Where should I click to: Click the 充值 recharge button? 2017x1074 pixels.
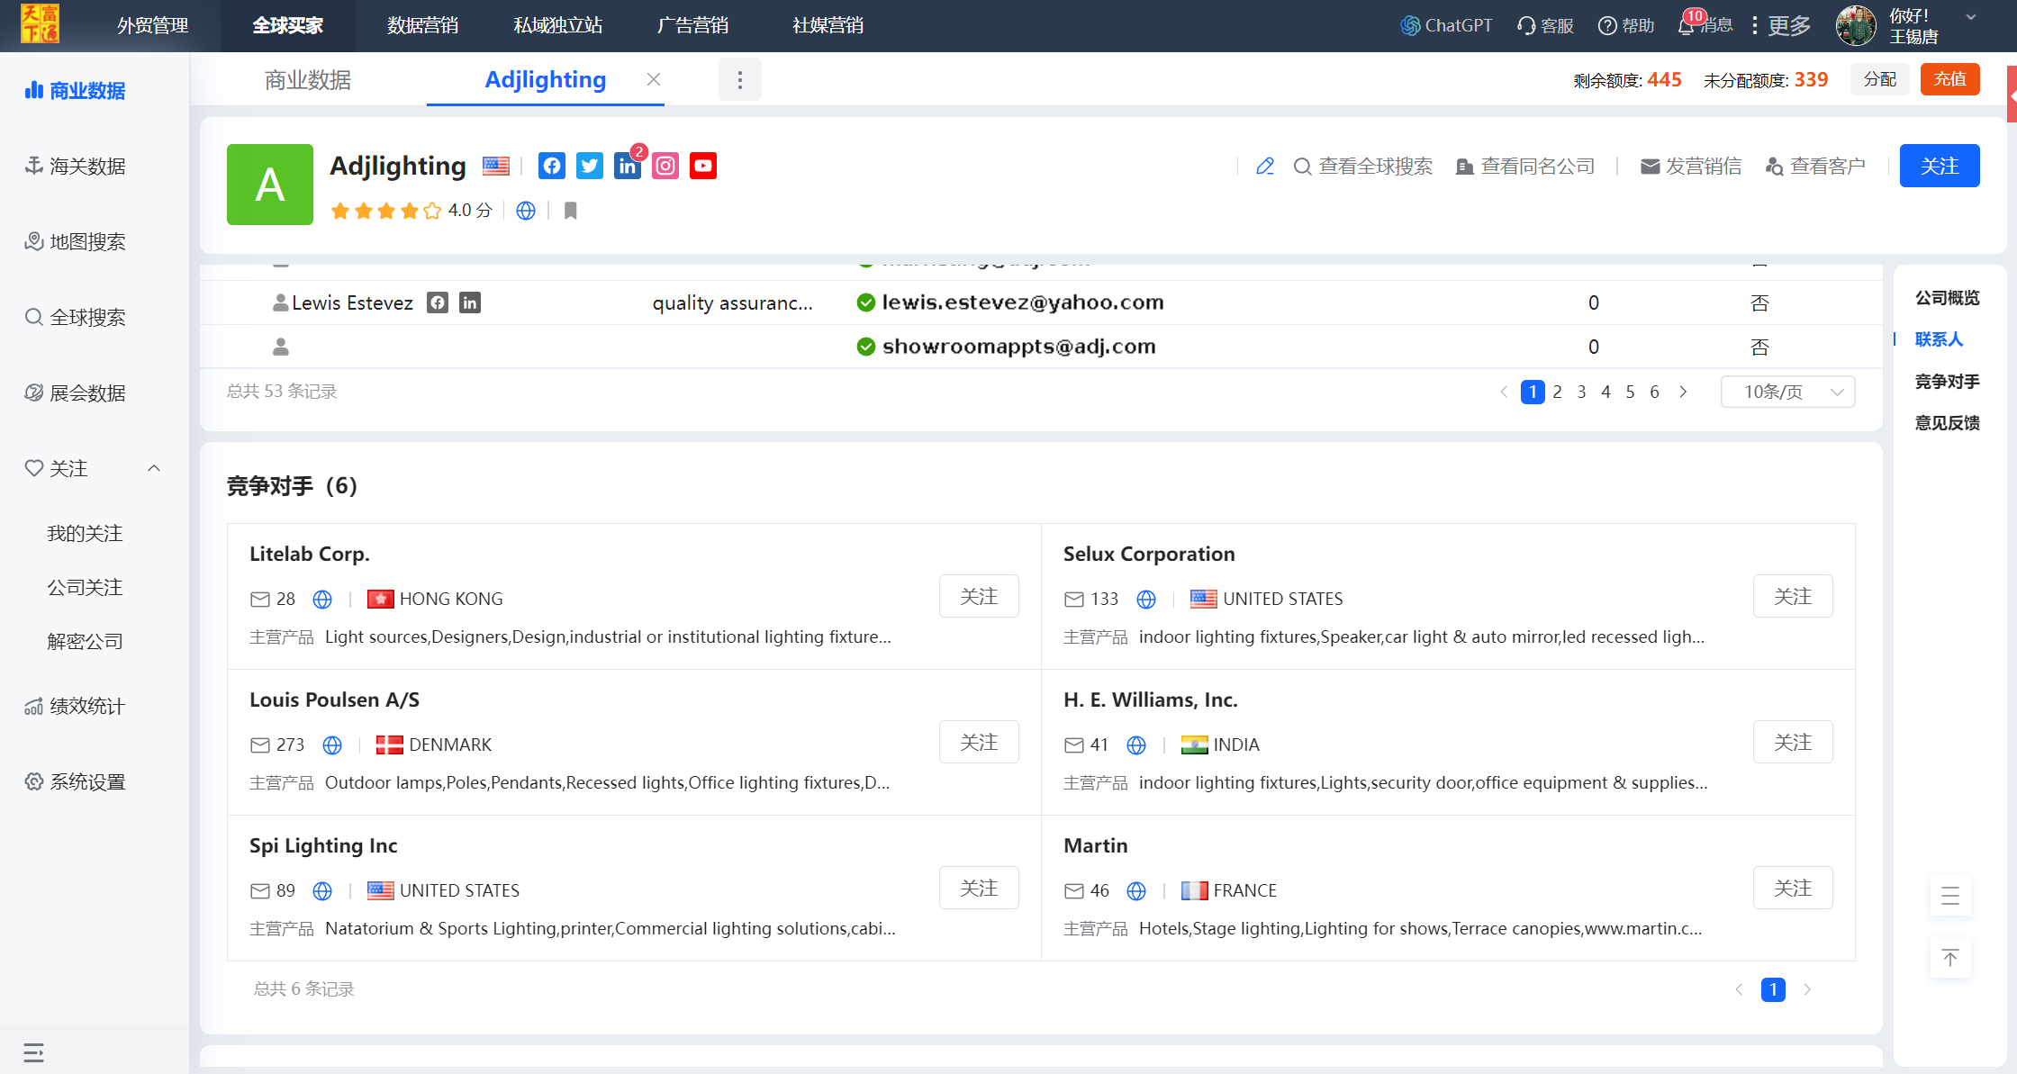[x=1950, y=79]
